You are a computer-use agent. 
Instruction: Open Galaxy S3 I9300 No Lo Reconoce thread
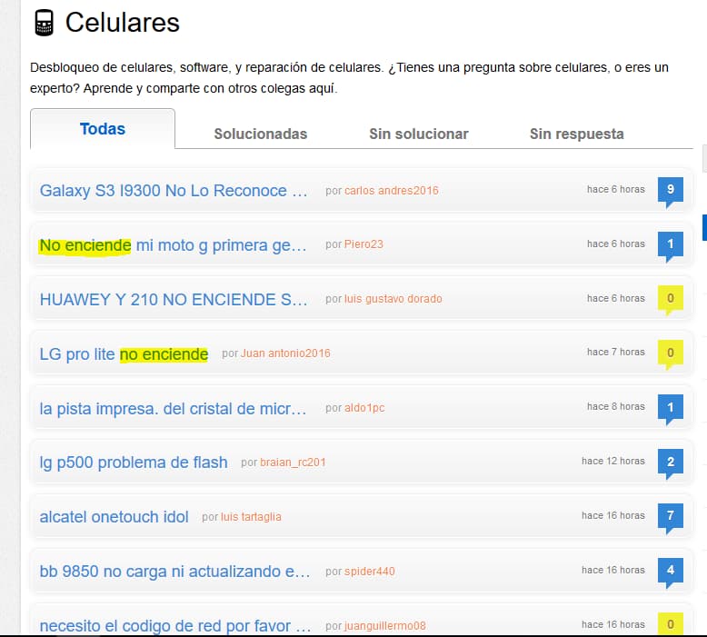[x=174, y=191]
